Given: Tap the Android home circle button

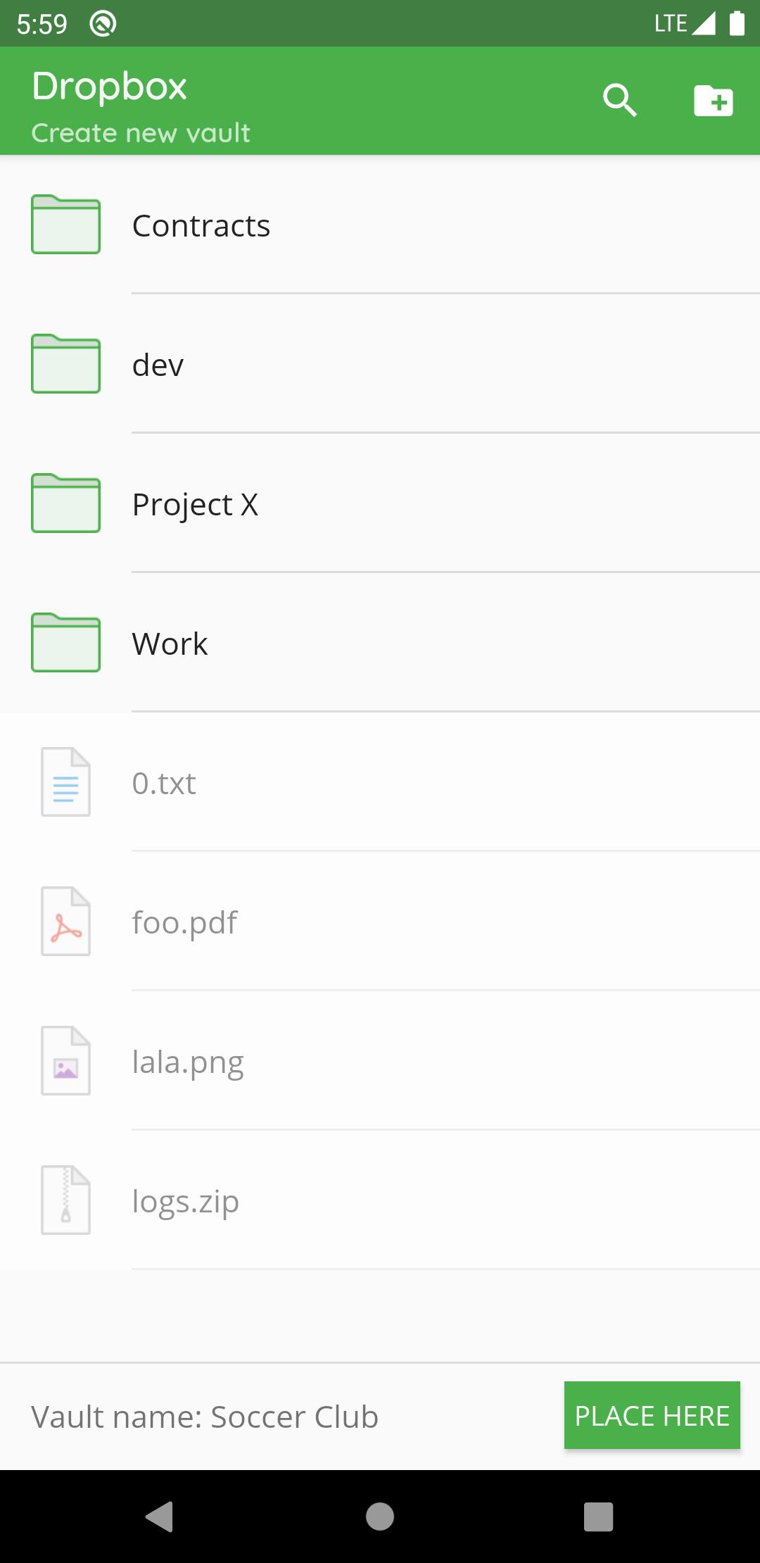Looking at the screenshot, I should coord(380,1517).
